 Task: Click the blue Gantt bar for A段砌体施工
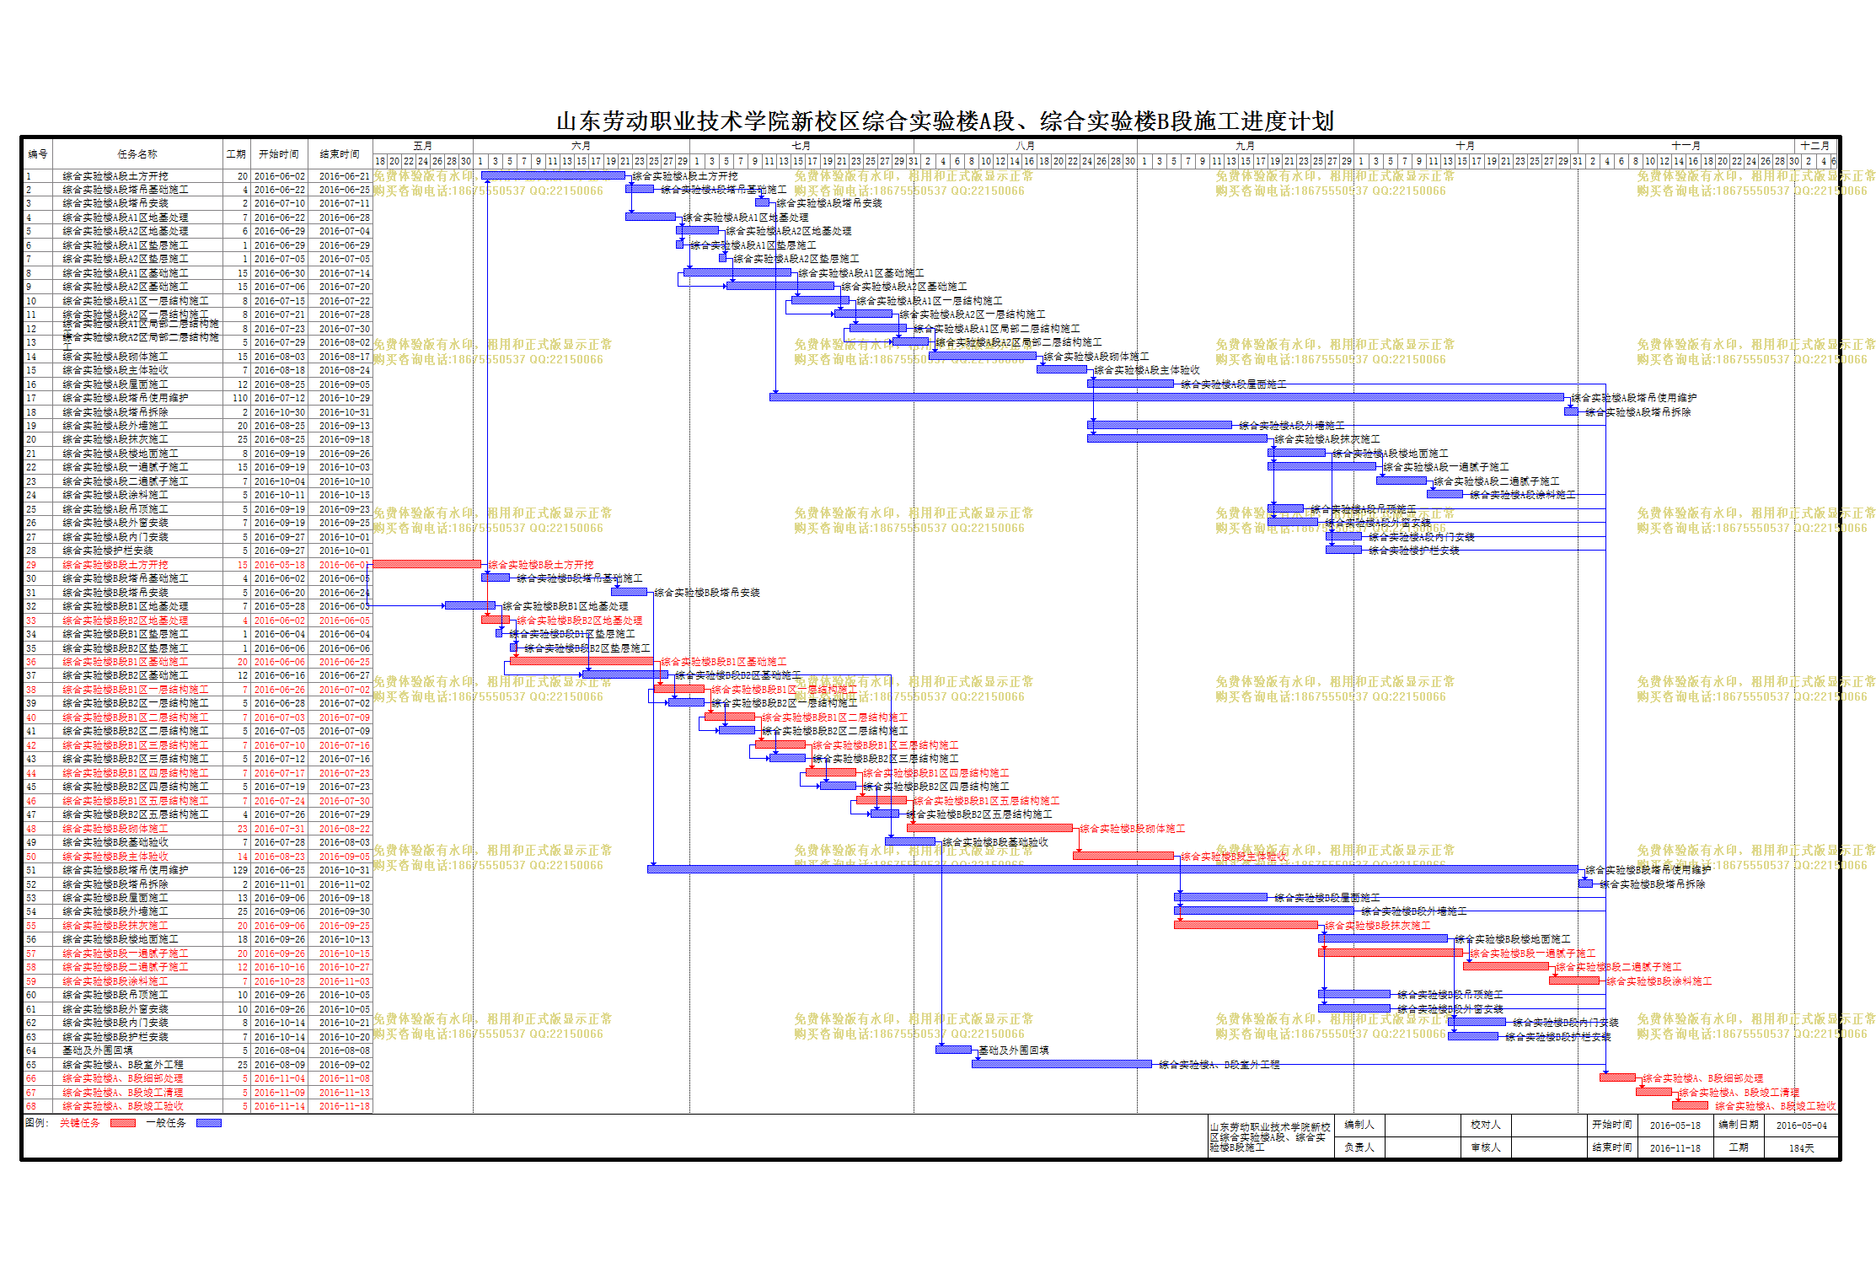(x=983, y=356)
